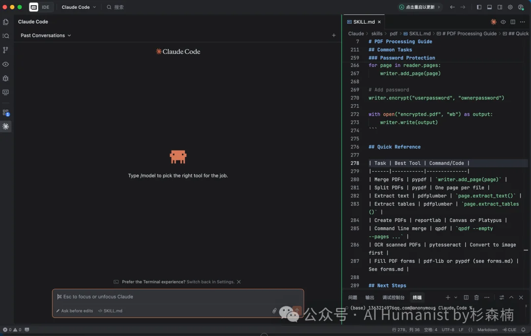Screen dimensions: 531x336
Task: Click the attach file paperclip icon
Action: tap(274, 311)
